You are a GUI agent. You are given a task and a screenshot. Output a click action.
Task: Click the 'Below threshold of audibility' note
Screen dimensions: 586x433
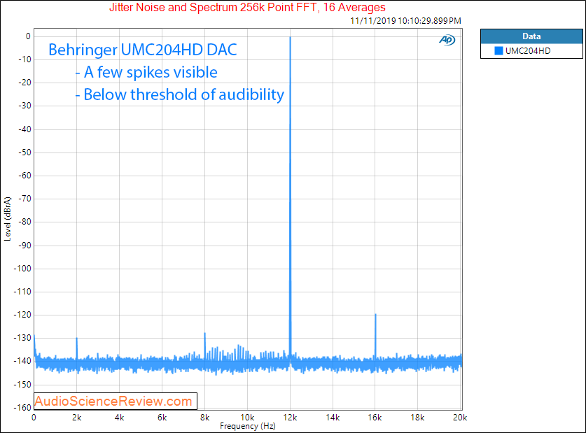pyautogui.click(x=180, y=95)
